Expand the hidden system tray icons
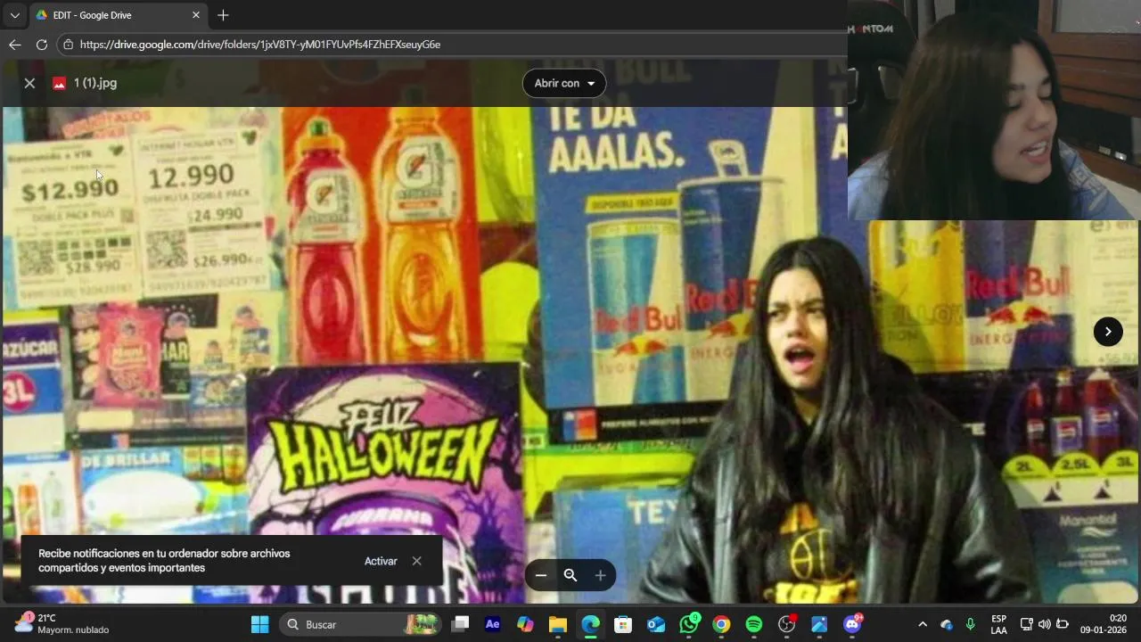The width and height of the screenshot is (1141, 642). (923, 624)
